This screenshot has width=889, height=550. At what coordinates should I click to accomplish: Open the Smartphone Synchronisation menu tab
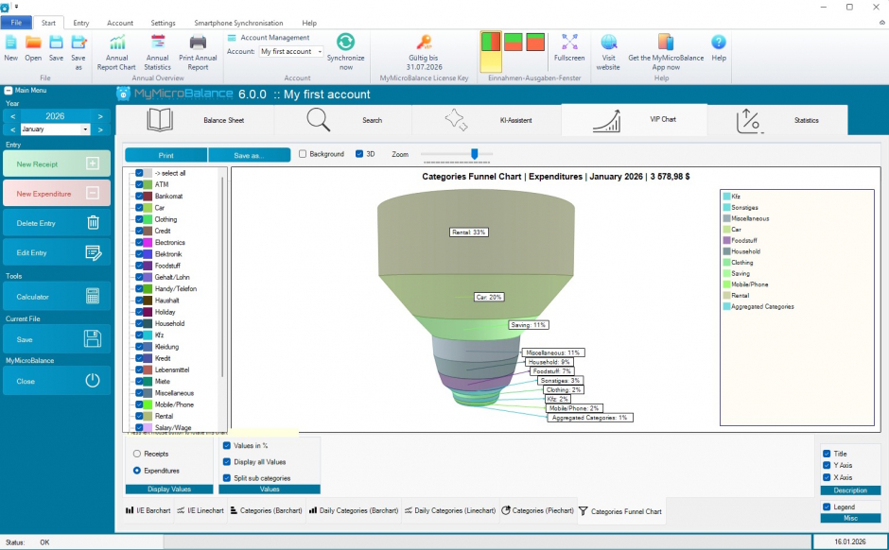click(x=238, y=23)
